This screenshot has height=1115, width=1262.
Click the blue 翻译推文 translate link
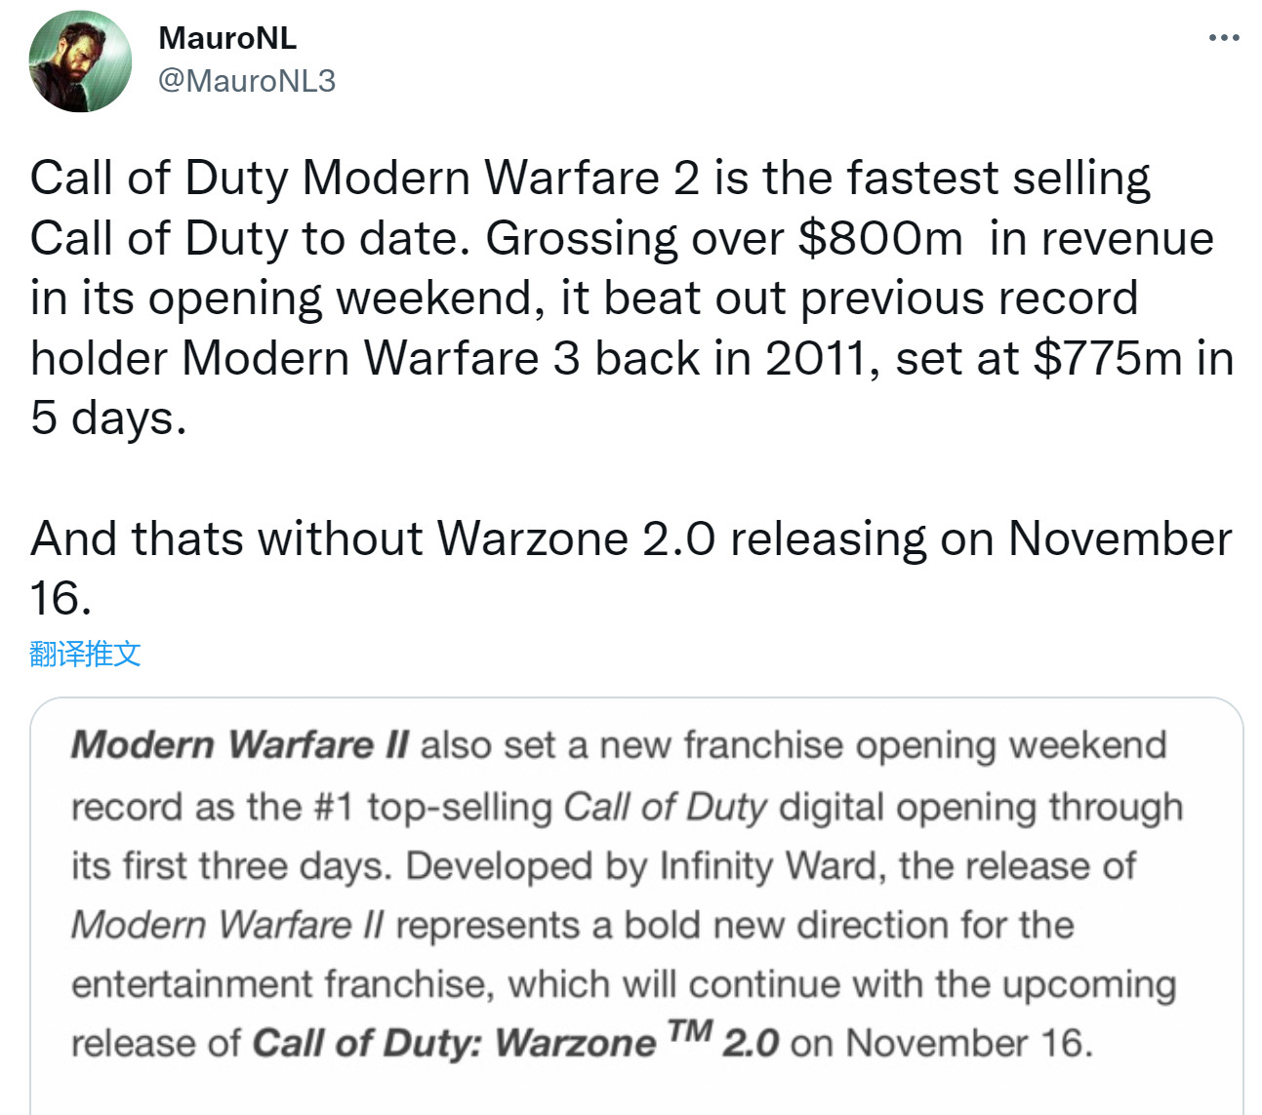click(x=85, y=654)
